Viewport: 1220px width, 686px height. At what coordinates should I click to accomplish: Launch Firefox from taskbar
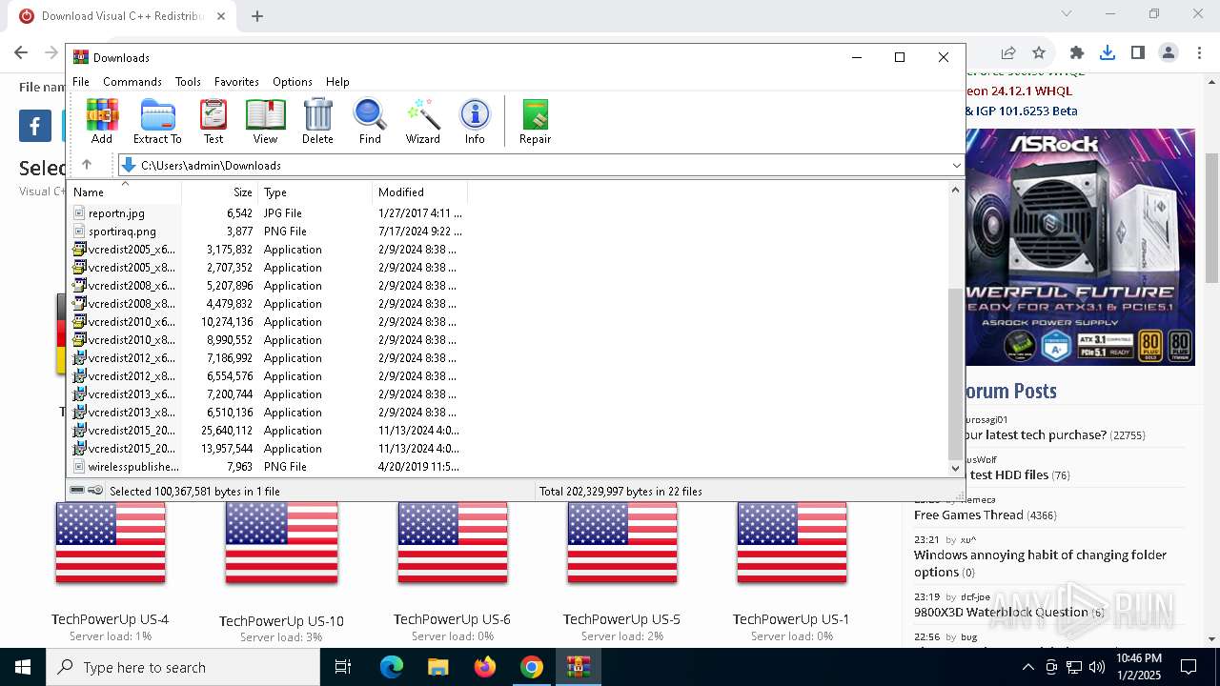point(485,667)
